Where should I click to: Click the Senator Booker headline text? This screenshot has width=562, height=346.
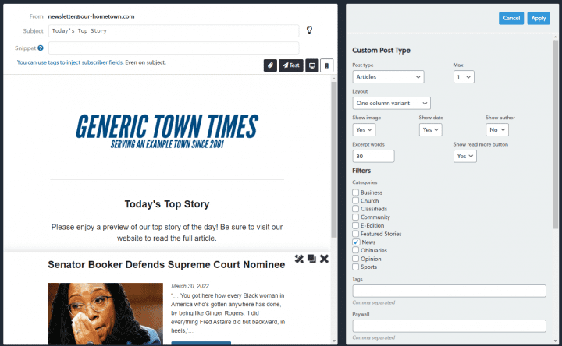(x=167, y=264)
